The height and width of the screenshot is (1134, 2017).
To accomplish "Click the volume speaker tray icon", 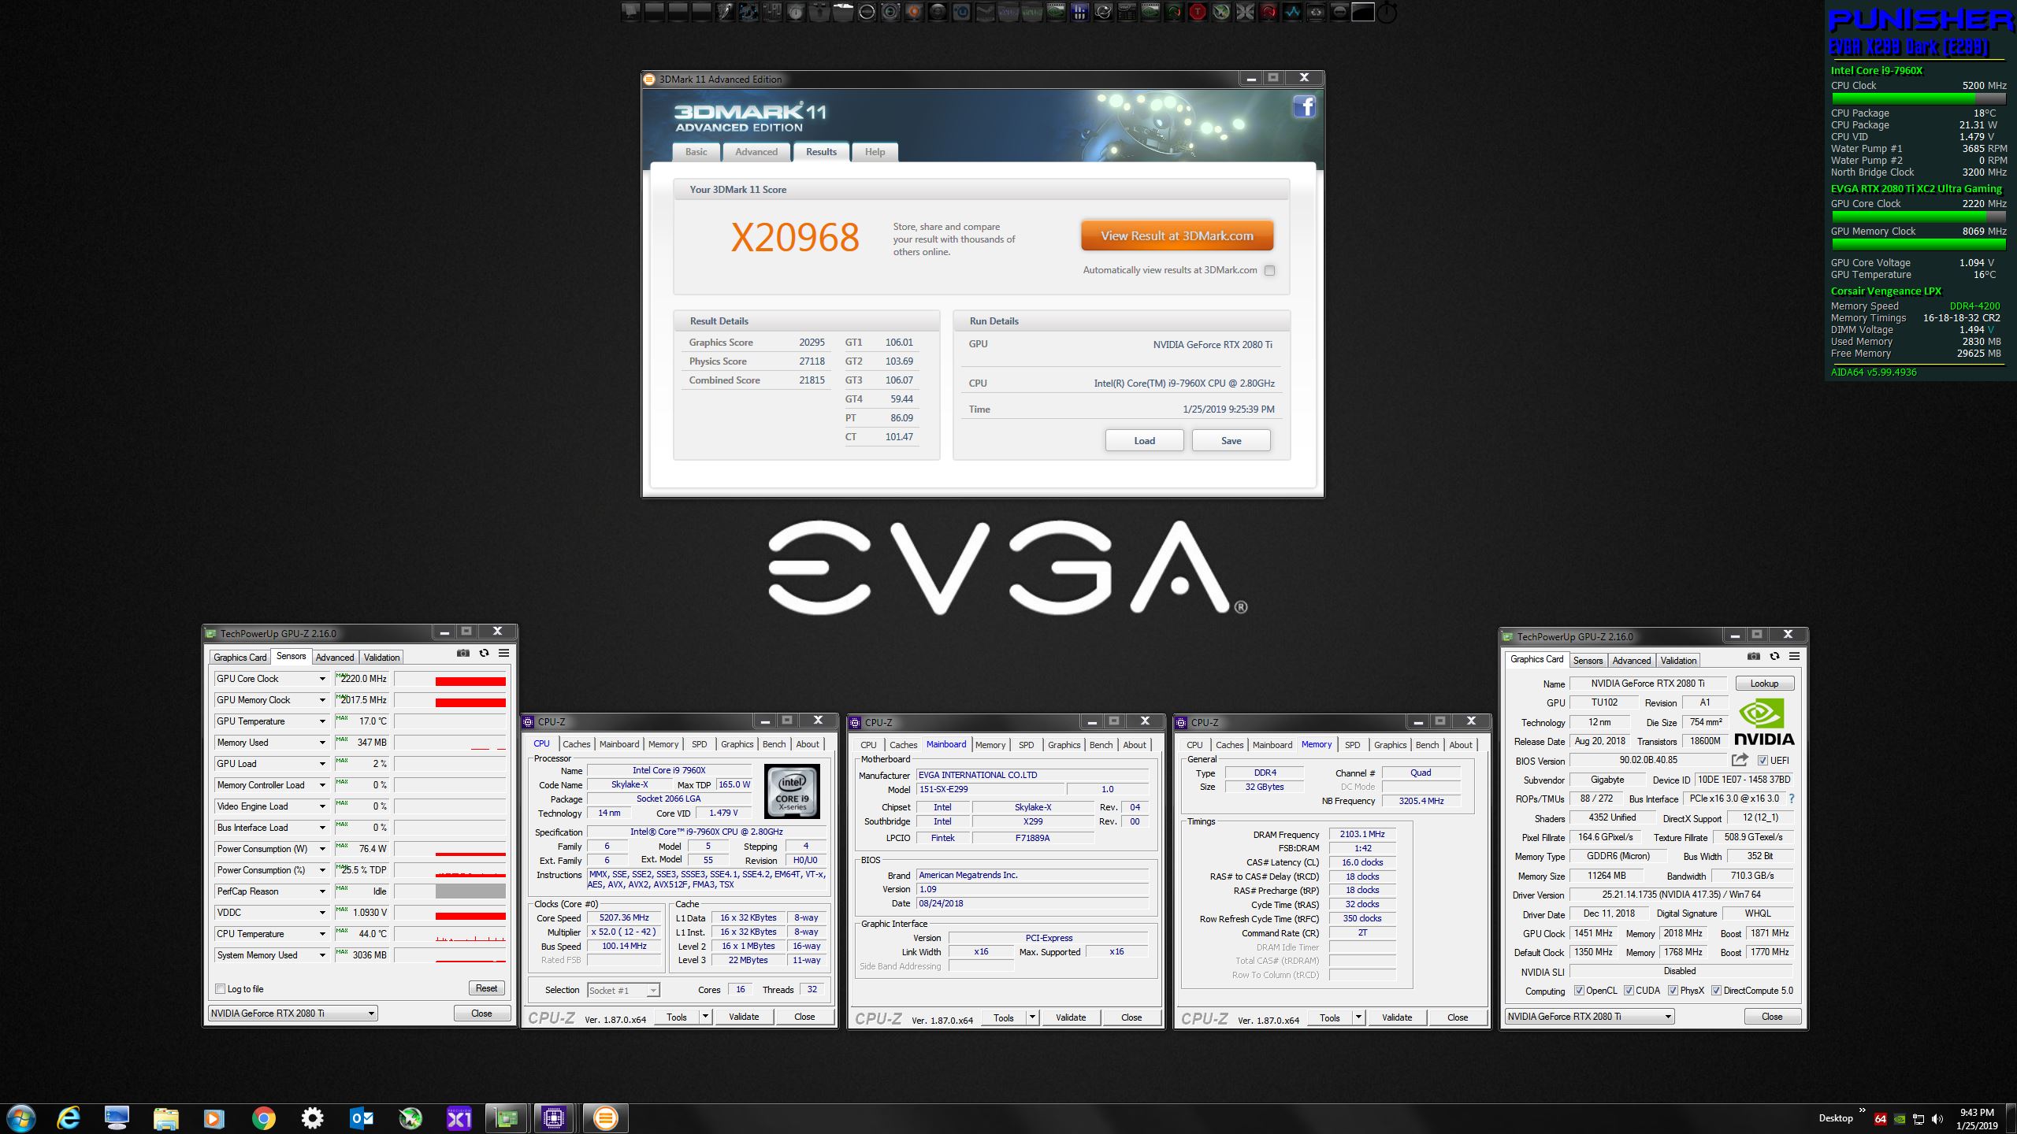I will coord(1937,1119).
